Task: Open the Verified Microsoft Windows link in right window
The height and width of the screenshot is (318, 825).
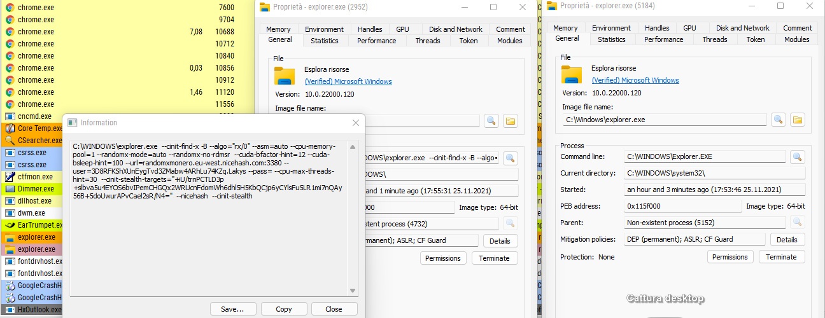Action: point(635,80)
